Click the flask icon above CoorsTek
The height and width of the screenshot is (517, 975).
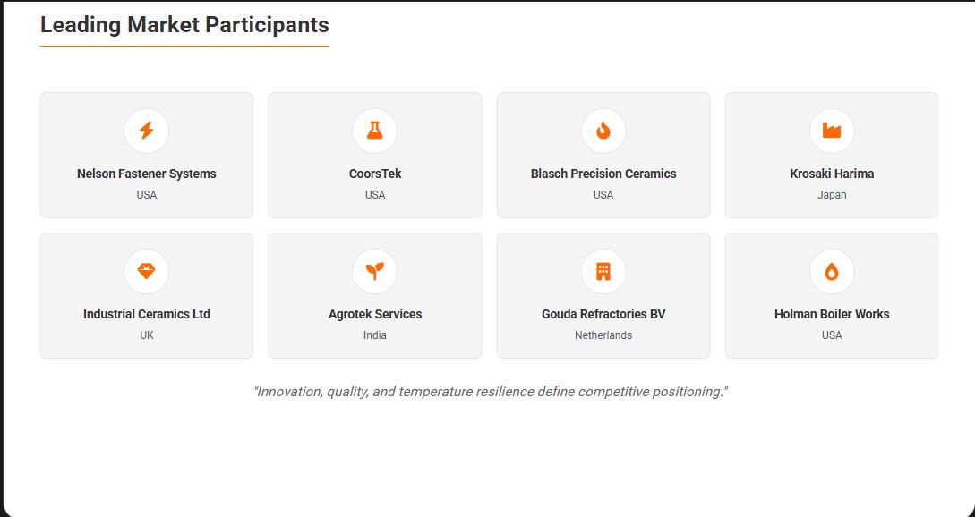point(375,131)
